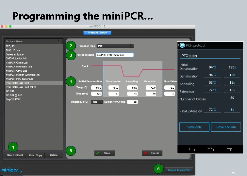Click the Final Extension time field
The width and height of the screenshot is (247, 176).
coord(170,94)
